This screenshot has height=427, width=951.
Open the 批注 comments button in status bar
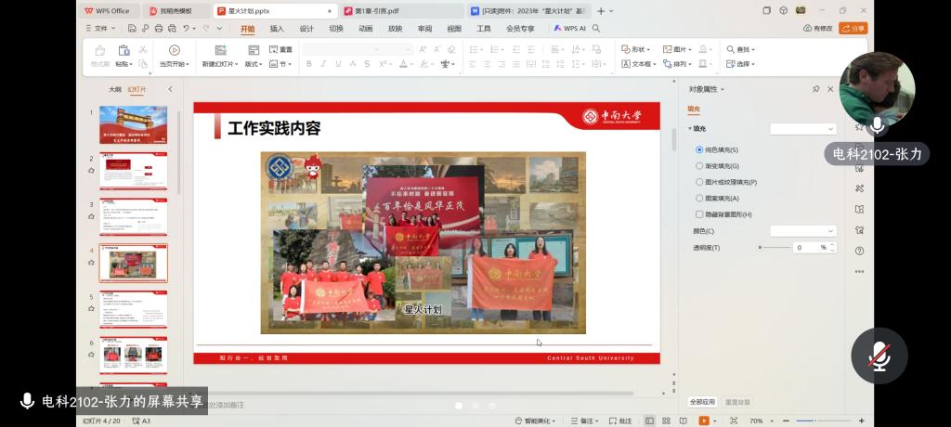point(619,421)
